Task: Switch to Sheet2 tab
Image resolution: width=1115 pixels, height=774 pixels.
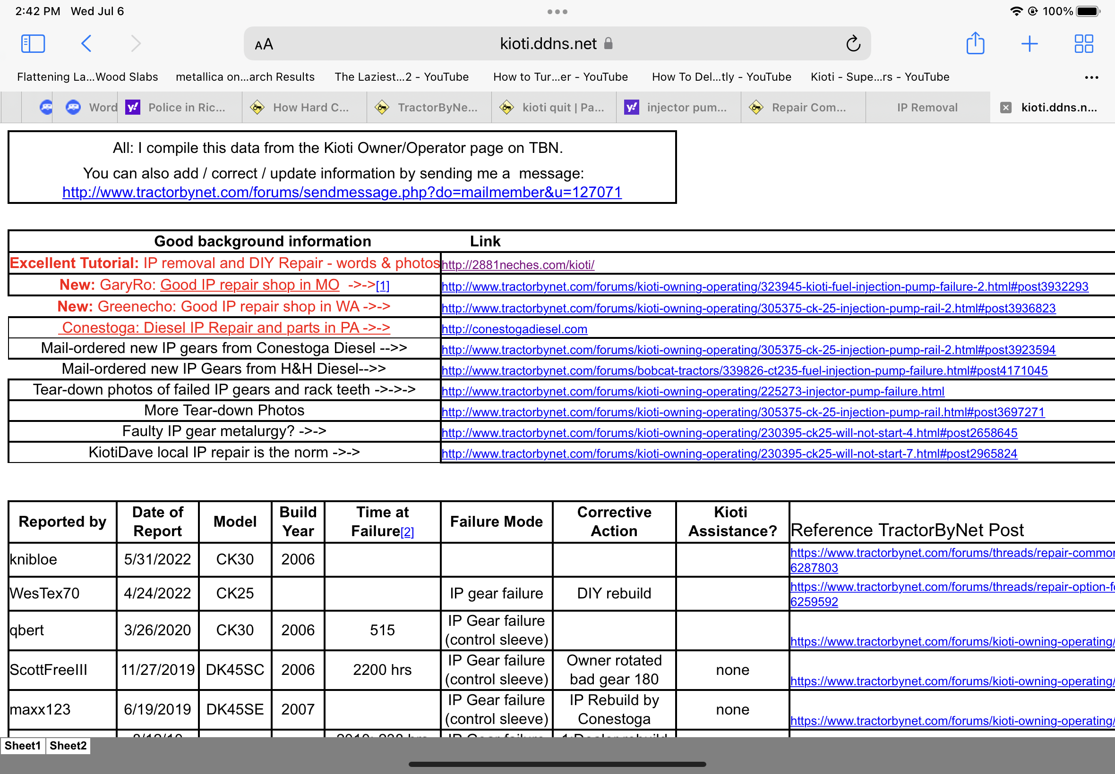Action: 68,746
